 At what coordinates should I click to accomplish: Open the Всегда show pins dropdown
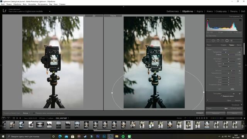(x=26, y=113)
